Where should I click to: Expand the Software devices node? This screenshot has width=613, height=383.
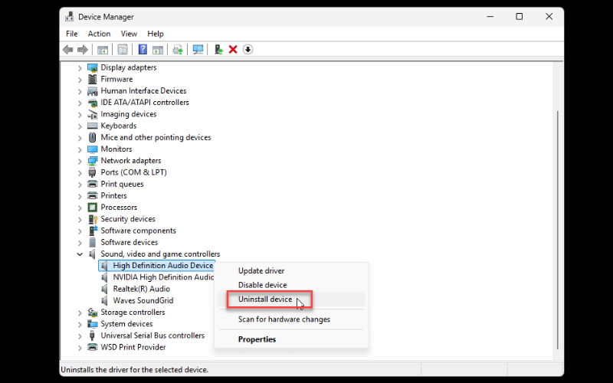click(x=80, y=243)
